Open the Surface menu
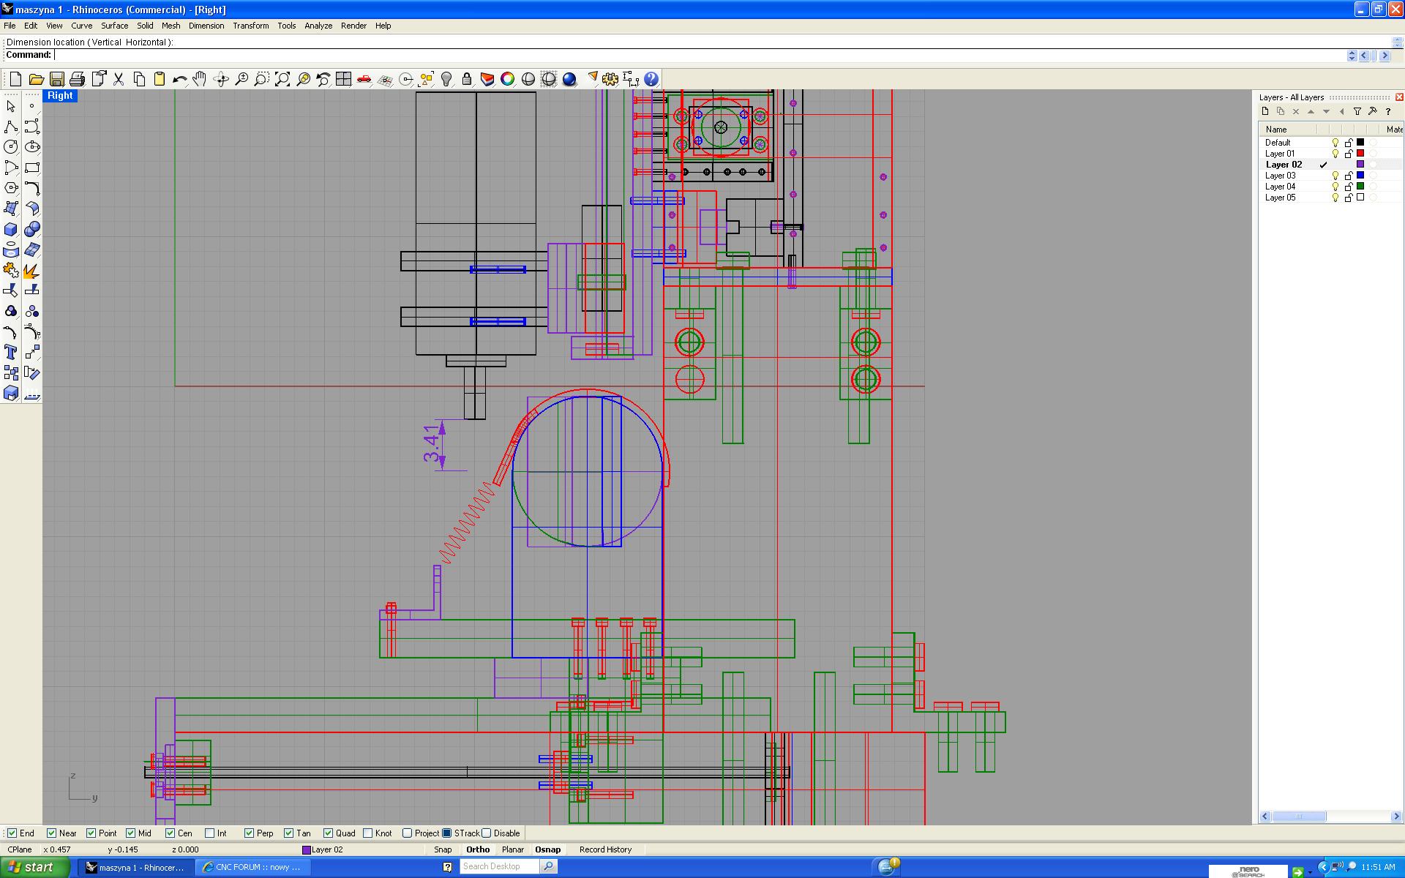The width and height of the screenshot is (1405, 878). (x=114, y=26)
